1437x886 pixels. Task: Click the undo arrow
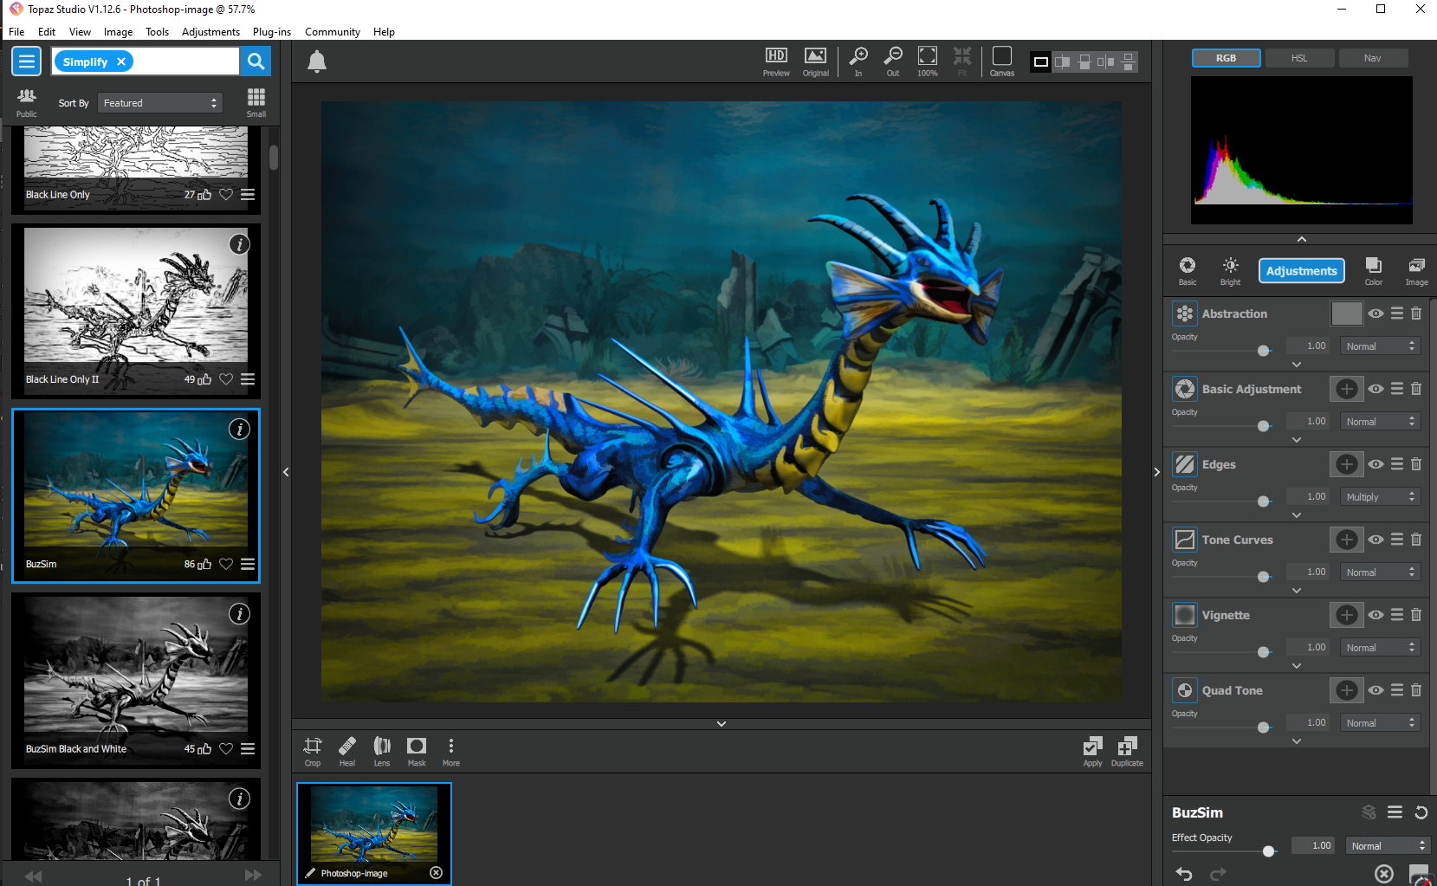[x=1184, y=874]
